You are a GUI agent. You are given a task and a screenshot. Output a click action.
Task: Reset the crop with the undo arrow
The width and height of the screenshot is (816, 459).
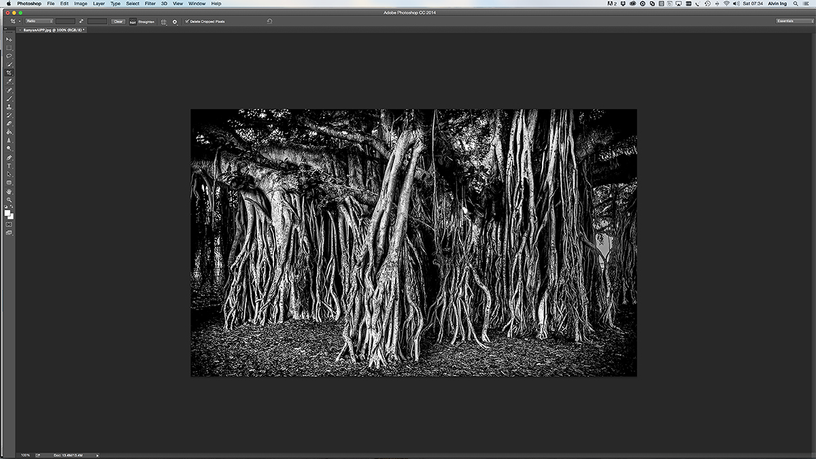click(269, 21)
